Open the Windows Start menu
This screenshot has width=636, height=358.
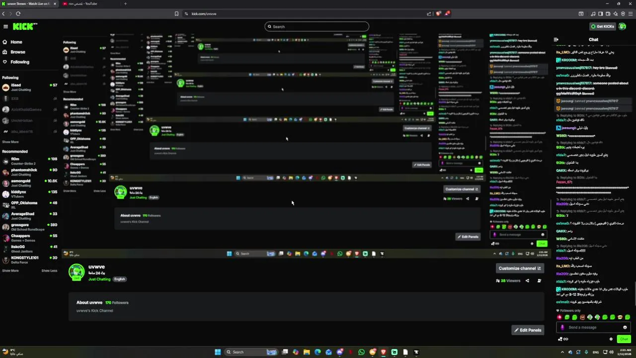coord(218,352)
